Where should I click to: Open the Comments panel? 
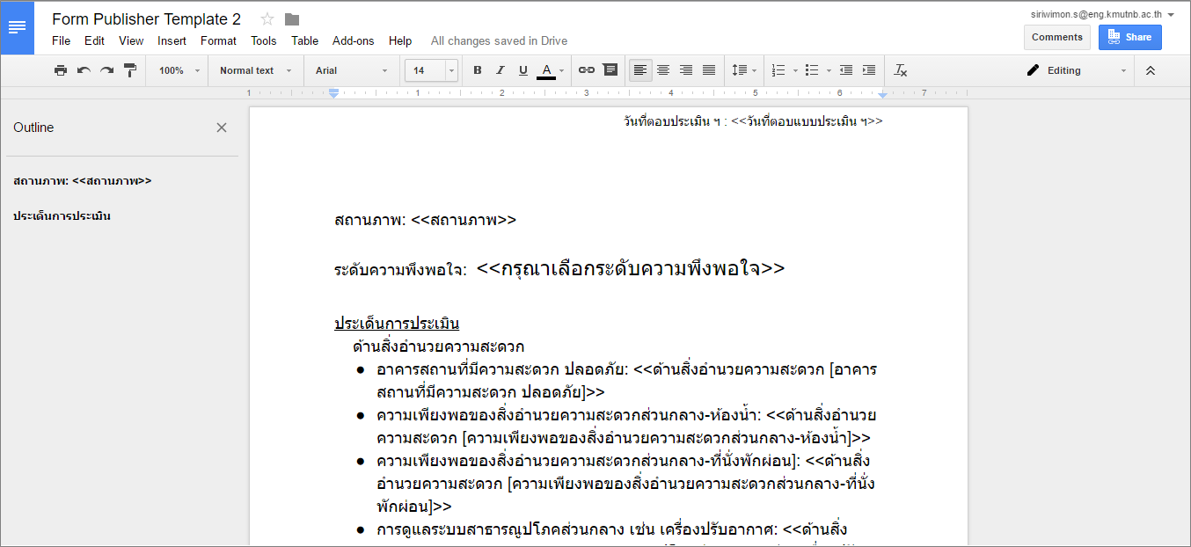click(1056, 36)
